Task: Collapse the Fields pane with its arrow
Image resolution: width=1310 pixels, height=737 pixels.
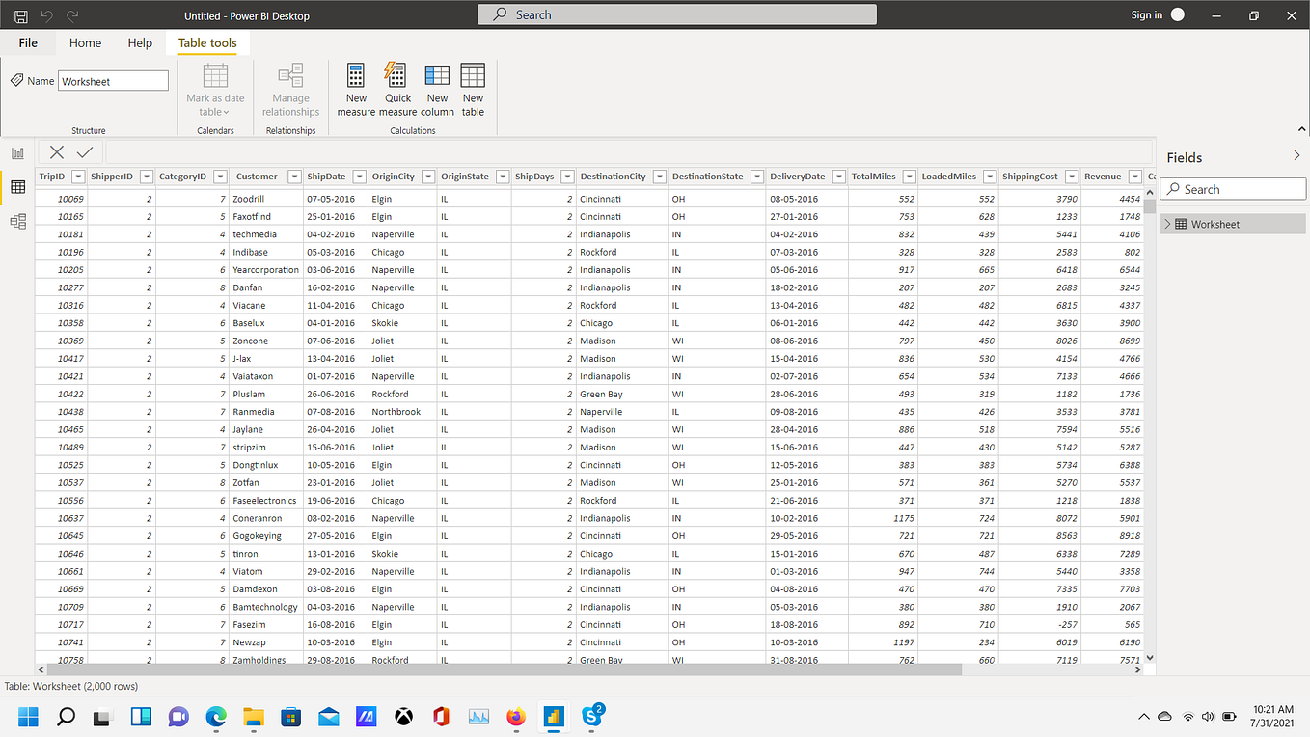Action: [x=1297, y=155]
